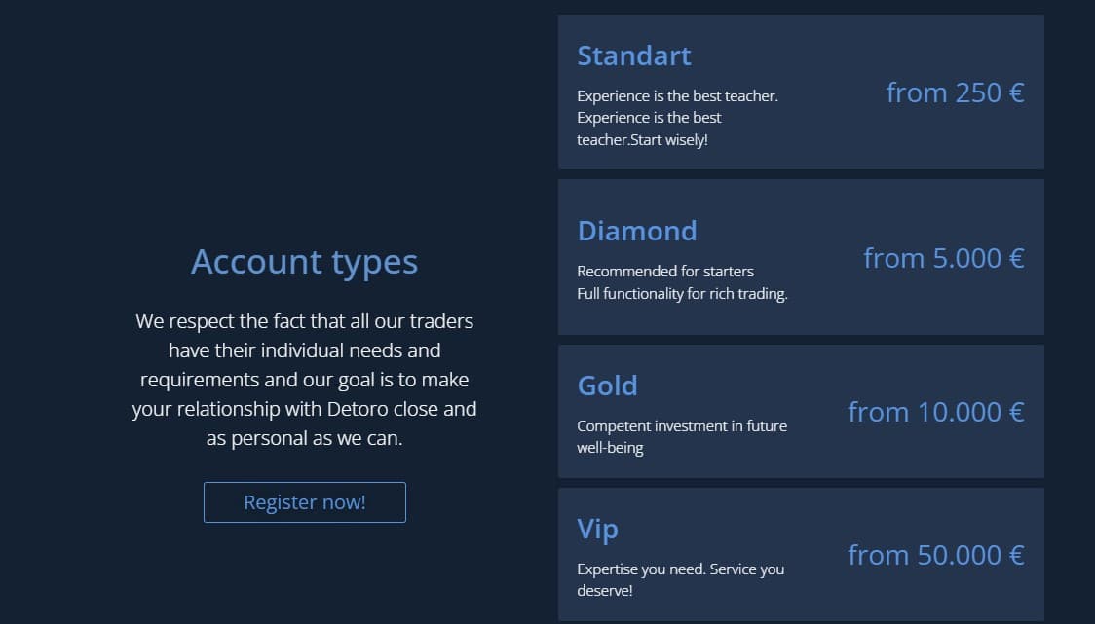Screen dimensions: 1095x624
Task: Click the 'from 5.000 €' price
Action: click(x=943, y=258)
